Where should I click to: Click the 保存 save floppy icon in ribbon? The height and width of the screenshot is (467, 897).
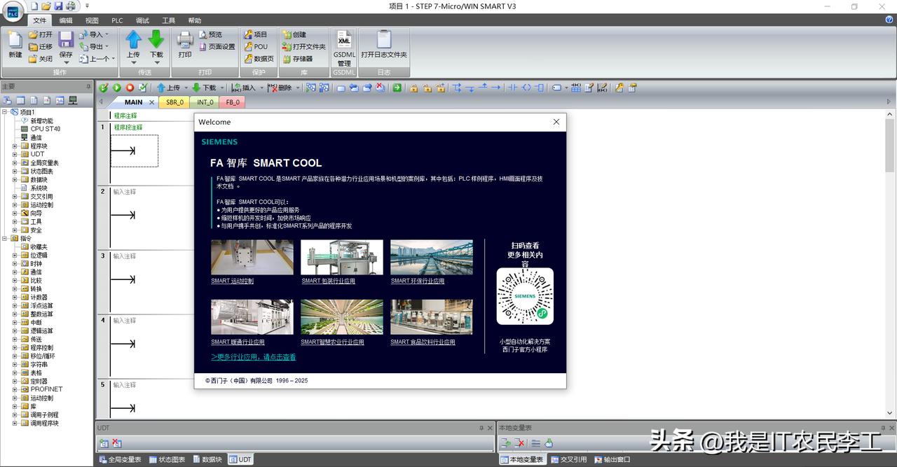tap(66, 39)
